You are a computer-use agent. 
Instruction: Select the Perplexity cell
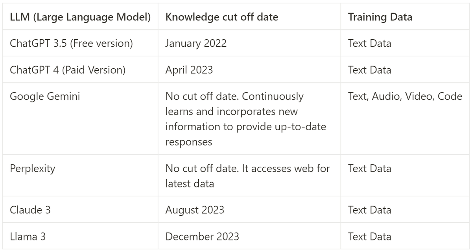[x=33, y=169]
